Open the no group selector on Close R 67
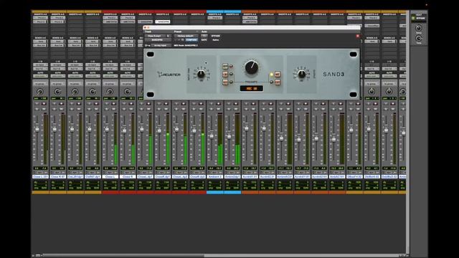 (x=57, y=84)
